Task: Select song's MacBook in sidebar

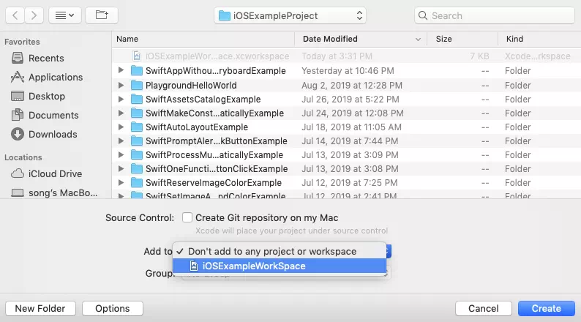Action: click(54, 193)
